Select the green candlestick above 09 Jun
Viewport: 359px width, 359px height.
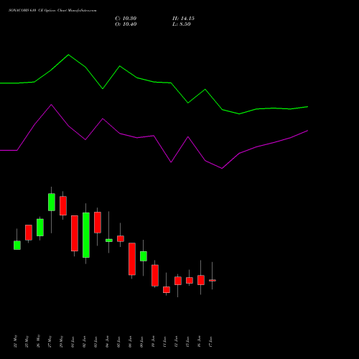coord(144,256)
